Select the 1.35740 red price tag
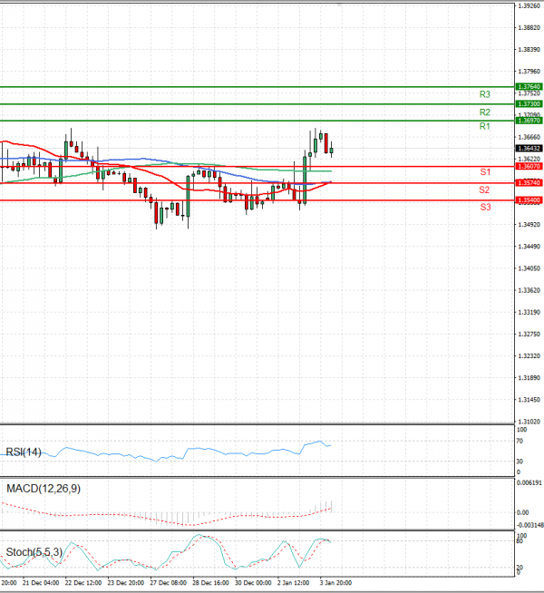This screenshot has height=593, width=544. (x=529, y=183)
